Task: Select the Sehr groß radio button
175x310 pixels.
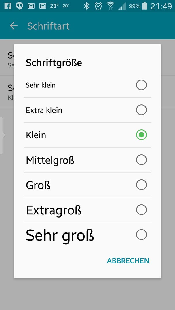Action: pyautogui.click(x=141, y=235)
